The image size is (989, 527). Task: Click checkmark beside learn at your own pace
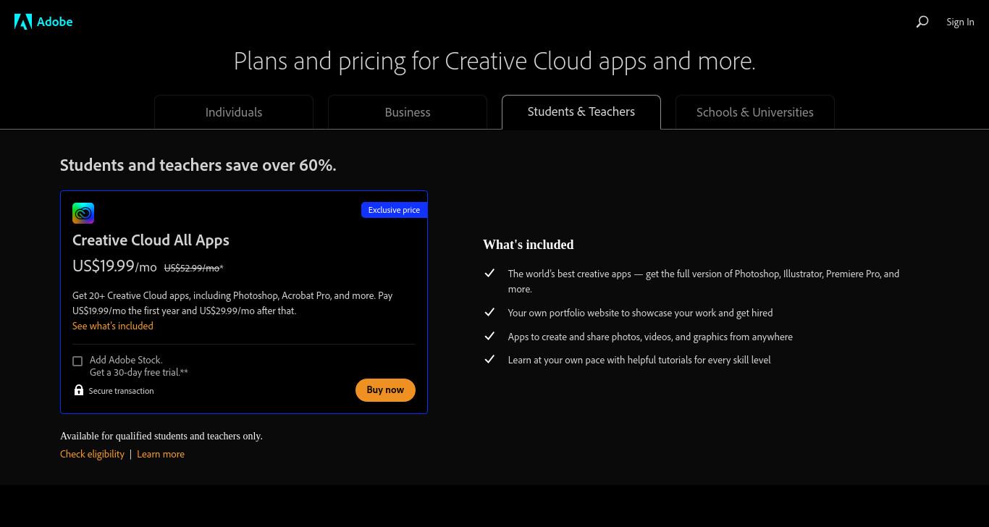pyautogui.click(x=489, y=359)
